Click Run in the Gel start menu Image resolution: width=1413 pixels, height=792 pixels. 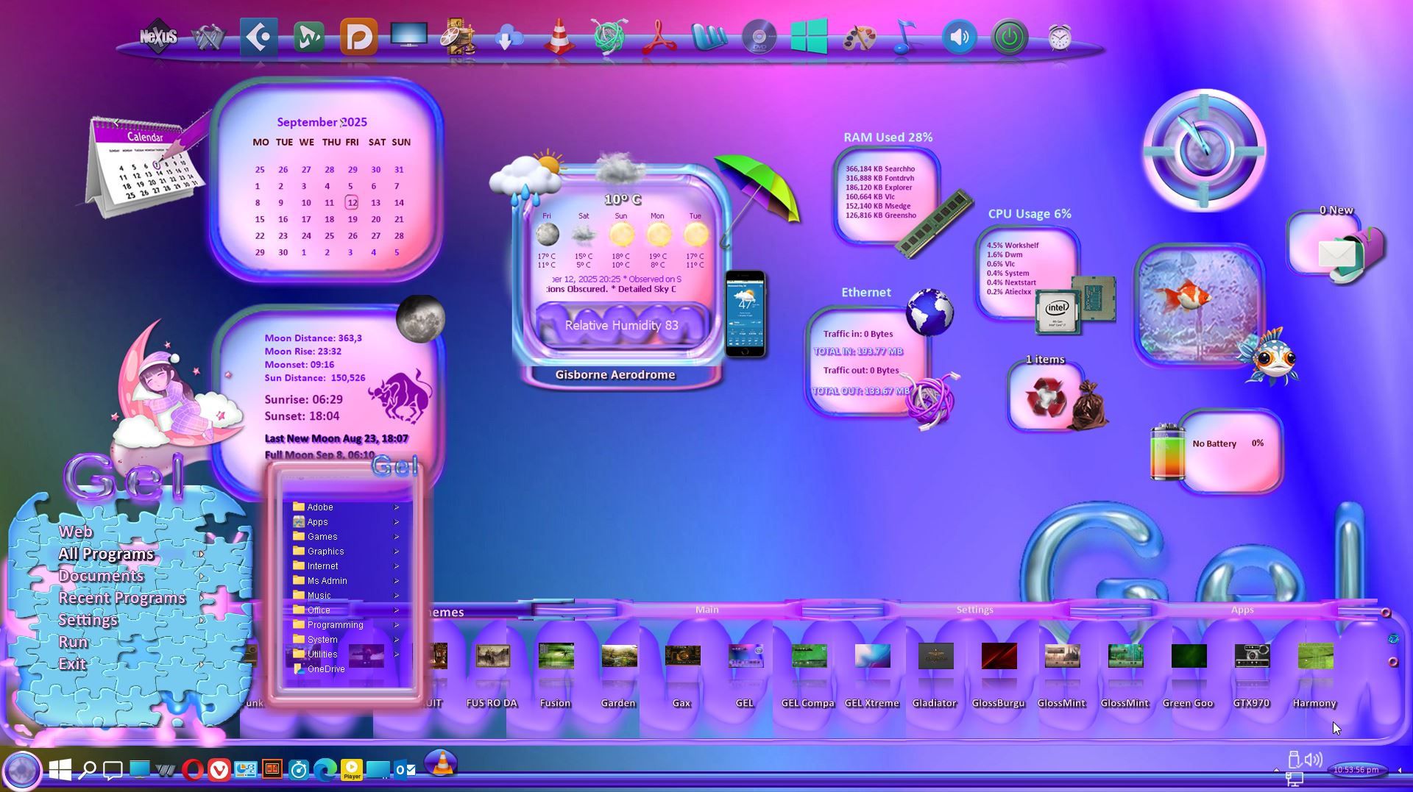point(74,642)
